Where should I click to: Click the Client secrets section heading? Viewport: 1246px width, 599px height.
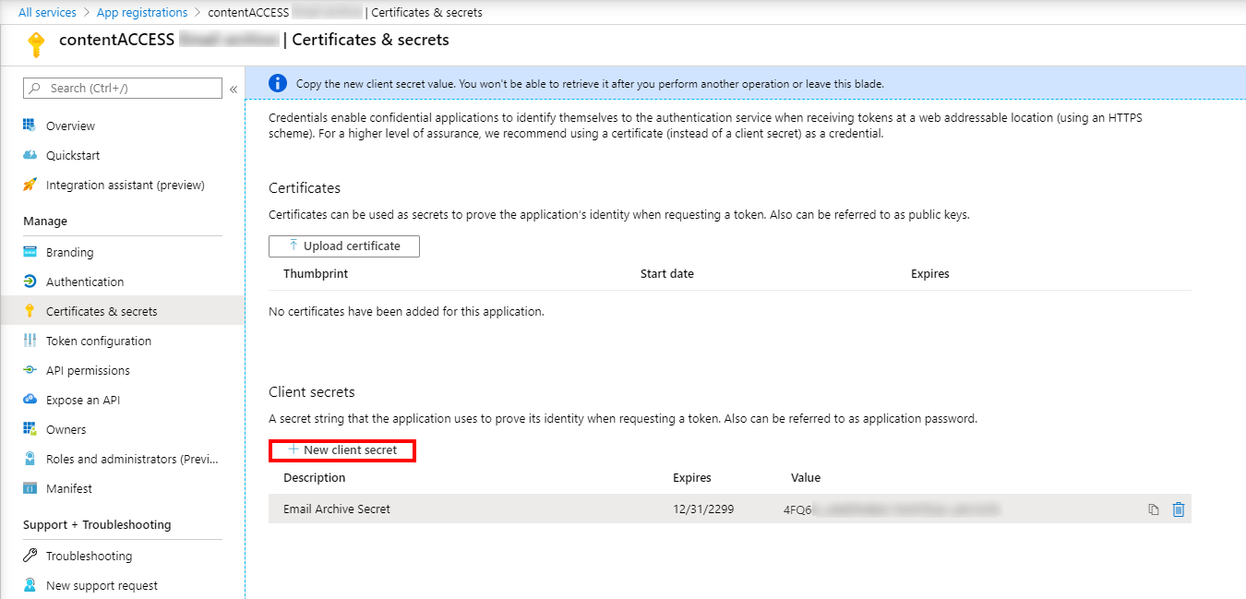tap(312, 392)
